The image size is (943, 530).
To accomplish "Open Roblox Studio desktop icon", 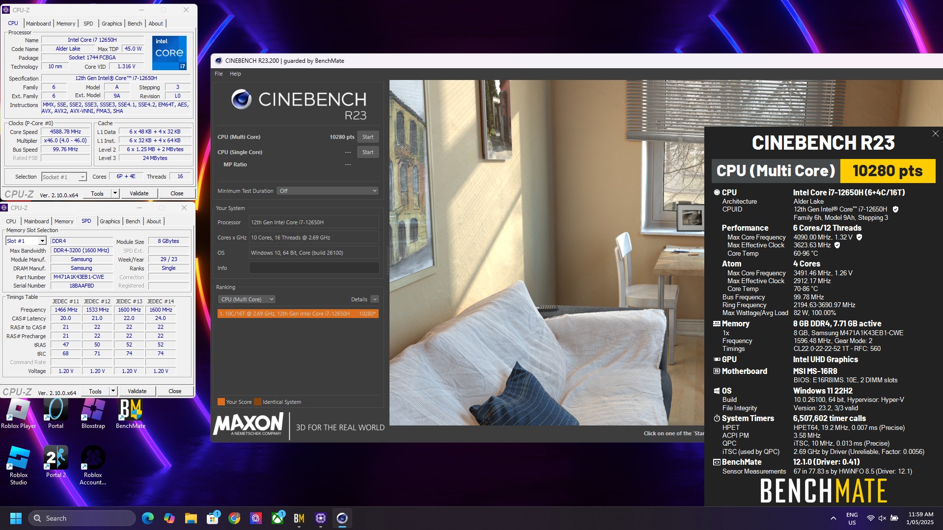I will pyautogui.click(x=19, y=465).
